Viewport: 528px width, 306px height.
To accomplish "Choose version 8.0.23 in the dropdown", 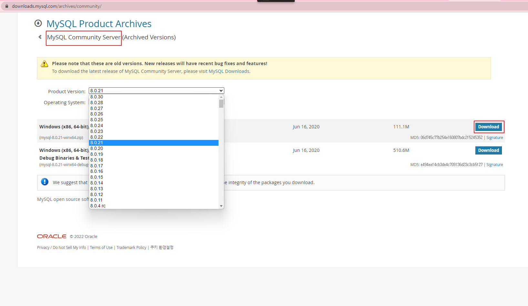I will (154, 131).
